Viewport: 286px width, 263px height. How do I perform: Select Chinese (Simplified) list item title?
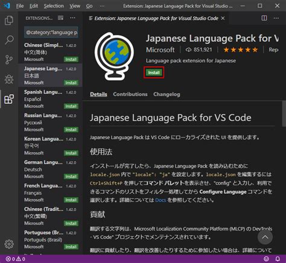(x=43, y=45)
